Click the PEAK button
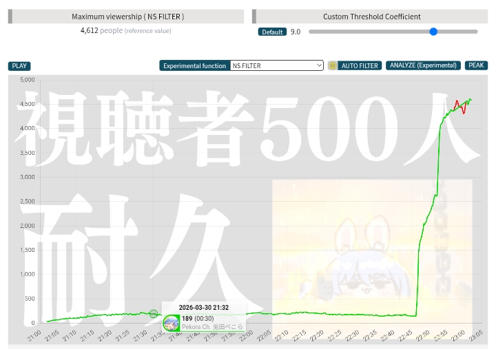Viewport: 496px width, 349px height. (476, 65)
